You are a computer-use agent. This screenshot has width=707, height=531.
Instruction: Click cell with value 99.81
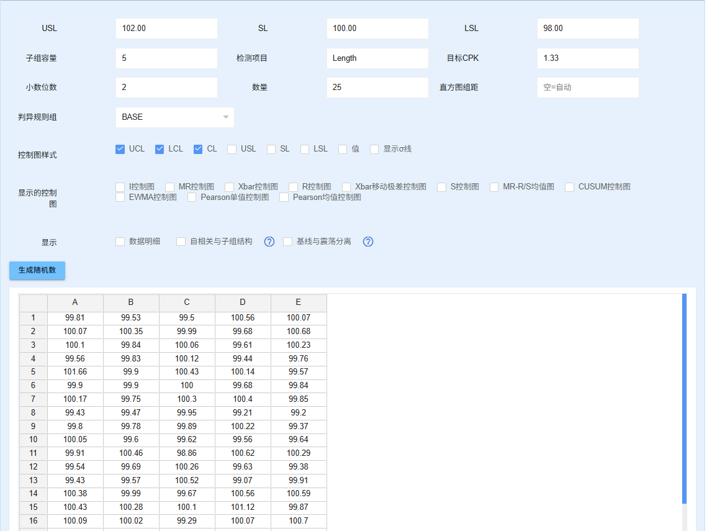click(x=75, y=318)
